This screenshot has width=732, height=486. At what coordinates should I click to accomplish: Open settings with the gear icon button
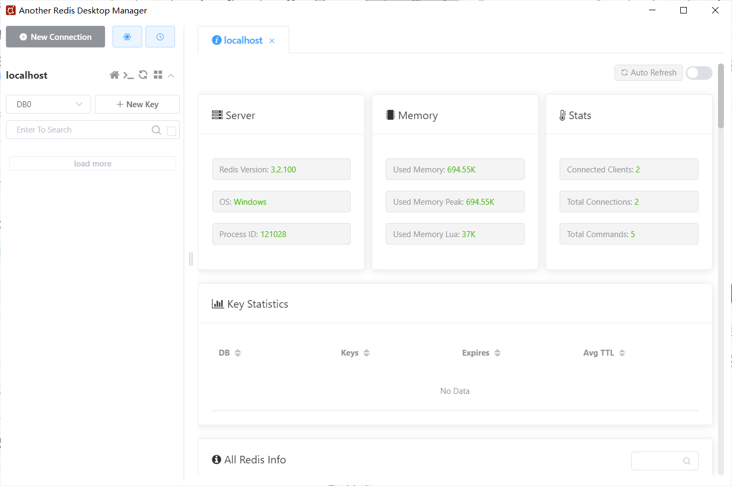click(127, 37)
